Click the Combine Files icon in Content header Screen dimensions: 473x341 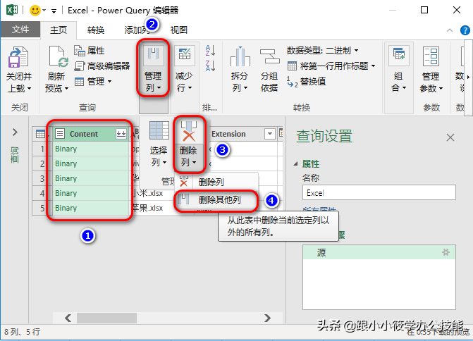[x=121, y=134]
